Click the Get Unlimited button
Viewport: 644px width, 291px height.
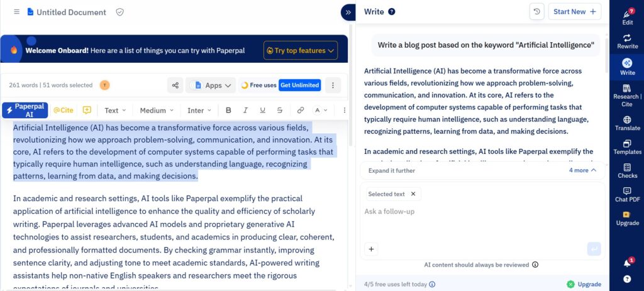pyautogui.click(x=300, y=85)
